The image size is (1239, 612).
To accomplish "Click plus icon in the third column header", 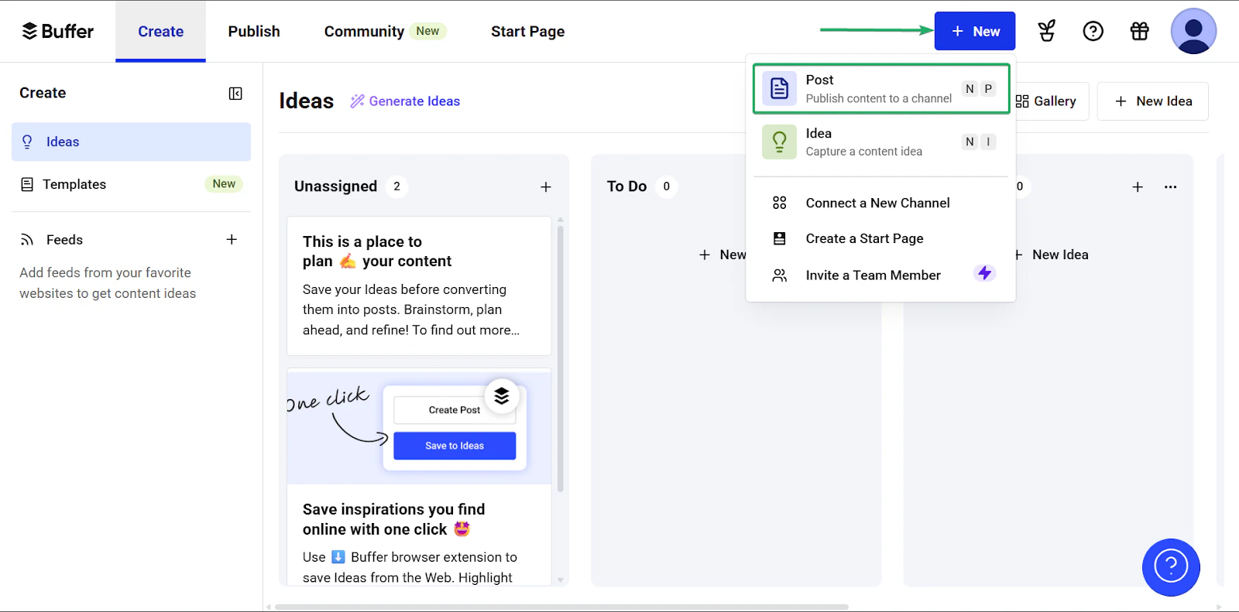I will click(x=1138, y=187).
